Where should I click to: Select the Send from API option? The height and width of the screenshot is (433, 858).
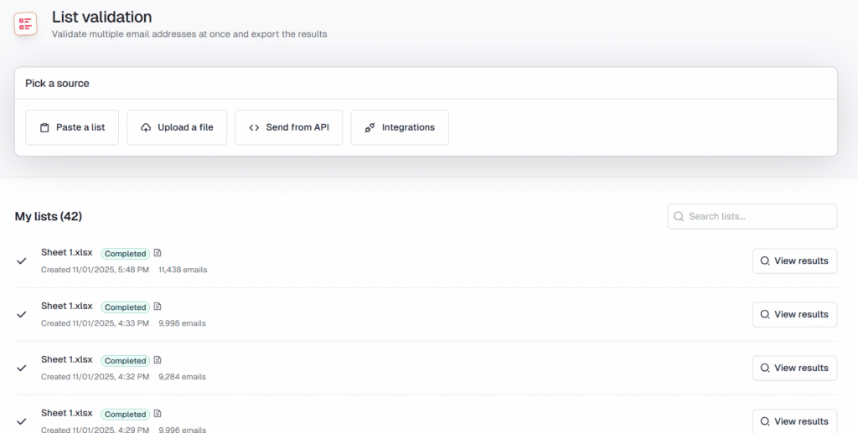(288, 127)
